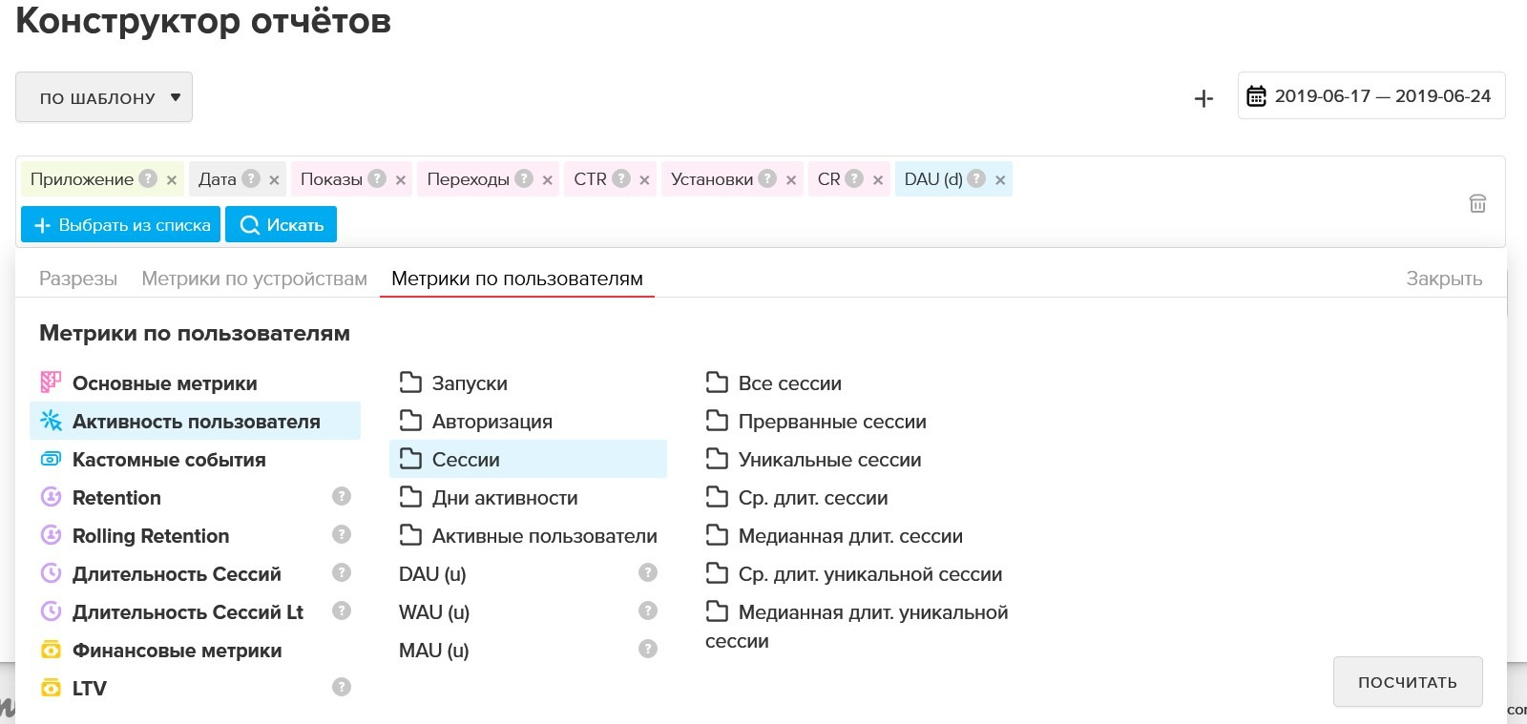The height and width of the screenshot is (724, 1527).
Task: Select Финансовые метрики category
Action: tap(177, 651)
